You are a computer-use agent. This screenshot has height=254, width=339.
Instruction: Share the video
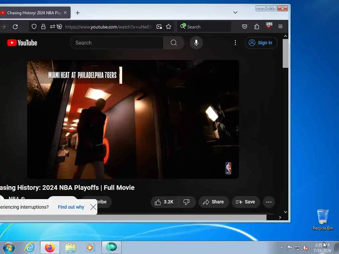point(214,202)
